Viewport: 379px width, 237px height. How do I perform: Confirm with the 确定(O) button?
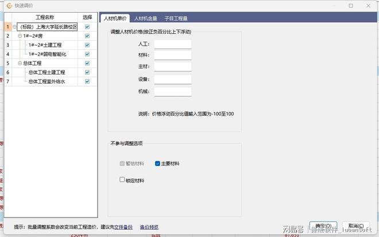(323, 226)
